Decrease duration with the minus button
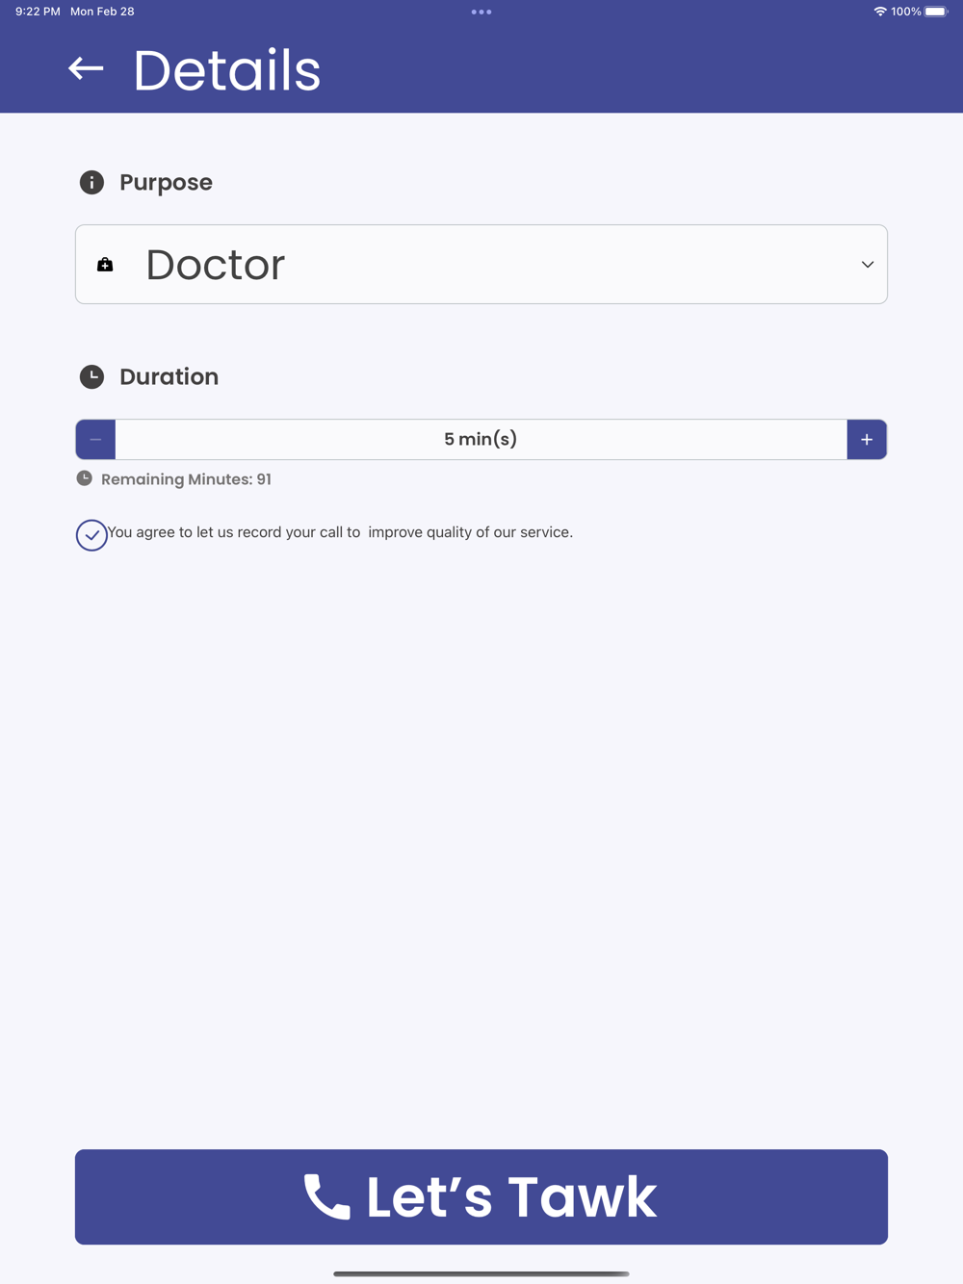 (95, 439)
